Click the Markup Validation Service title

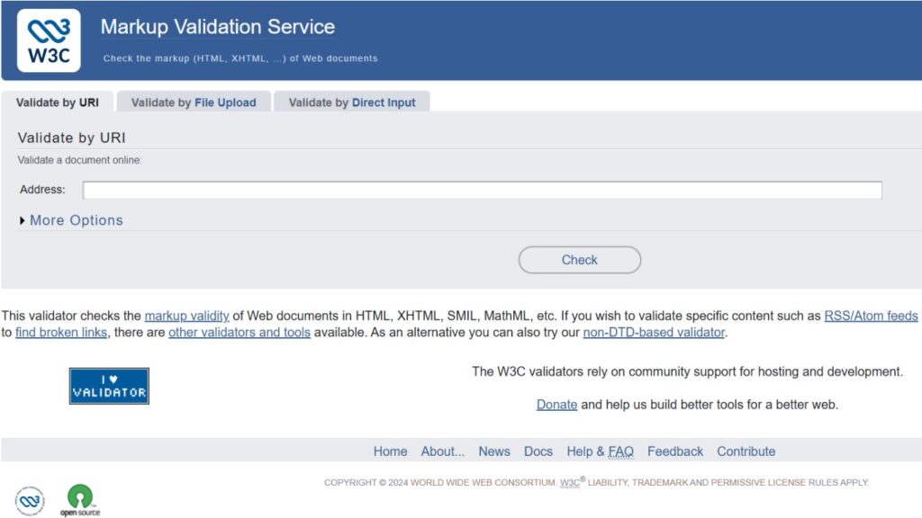click(x=217, y=27)
